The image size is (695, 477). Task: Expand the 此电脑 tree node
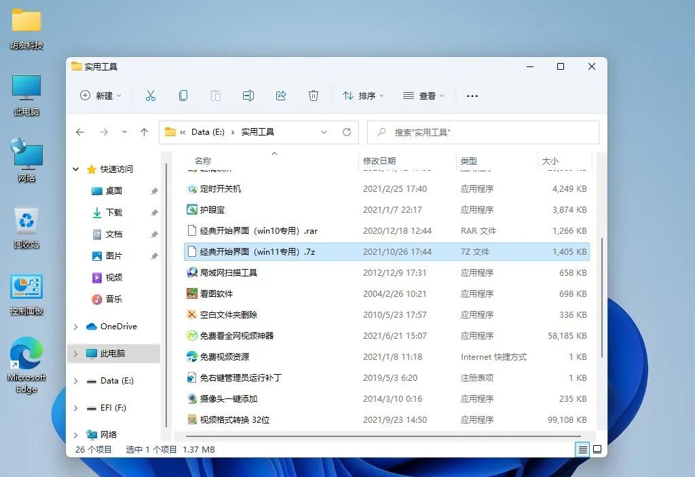click(76, 354)
